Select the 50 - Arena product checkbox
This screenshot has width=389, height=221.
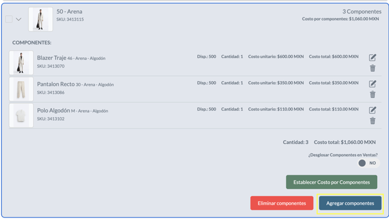[9, 19]
